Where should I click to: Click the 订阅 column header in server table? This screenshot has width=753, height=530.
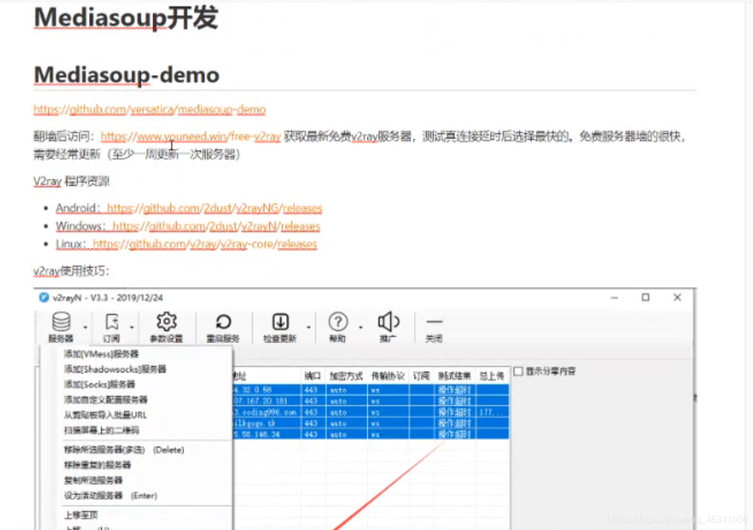[421, 376]
